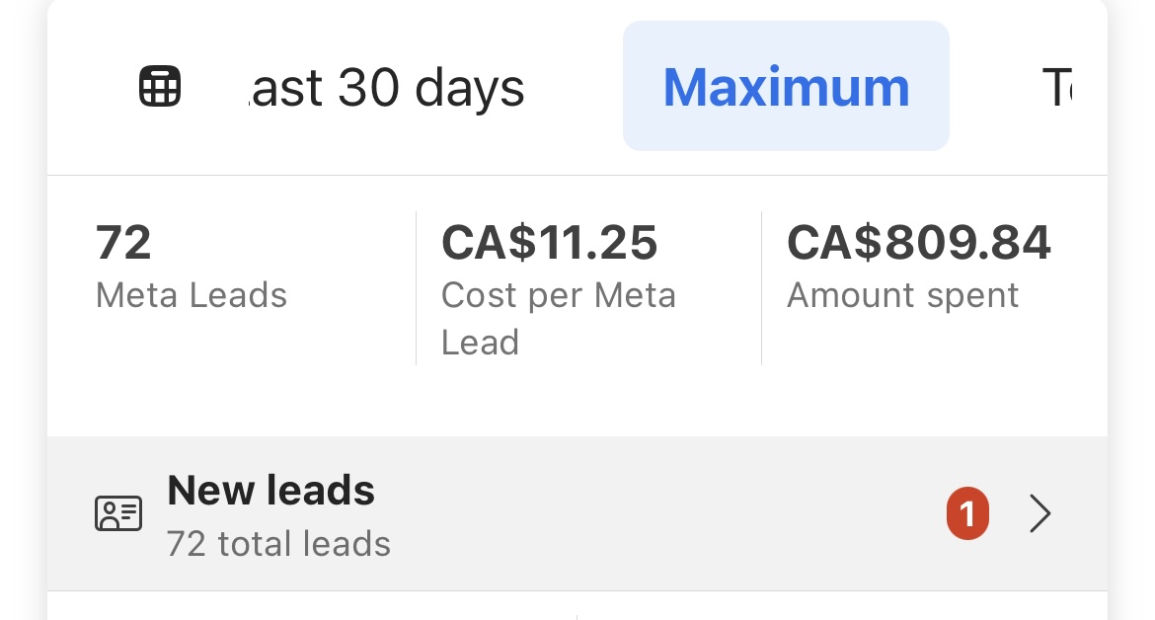Open the New leads title

[x=271, y=490]
